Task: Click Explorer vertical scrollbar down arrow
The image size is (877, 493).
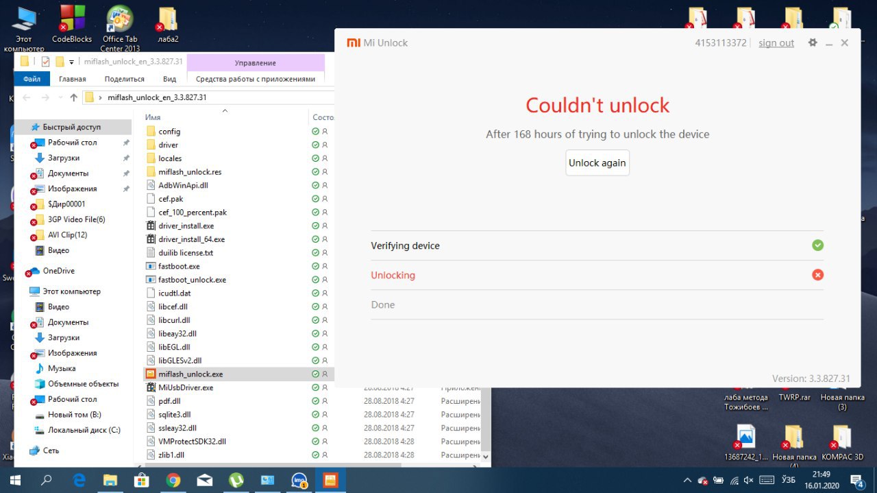Action: pyautogui.click(x=486, y=455)
